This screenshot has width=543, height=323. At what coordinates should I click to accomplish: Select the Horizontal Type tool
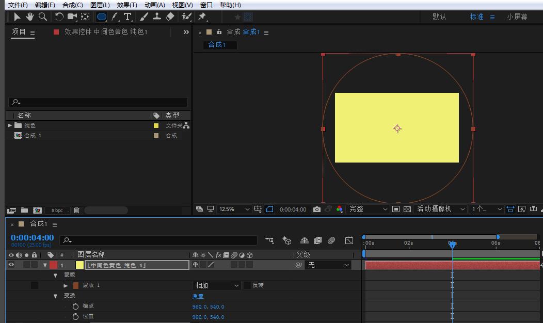click(127, 17)
